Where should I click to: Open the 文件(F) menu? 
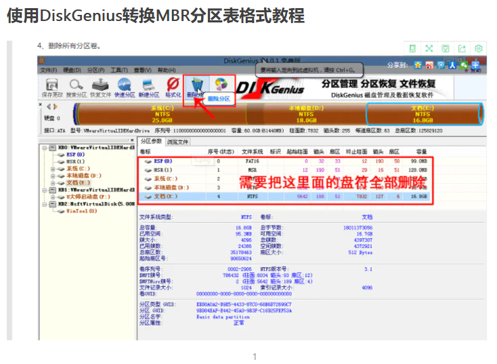pyautogui.click(x=49, y=70)
